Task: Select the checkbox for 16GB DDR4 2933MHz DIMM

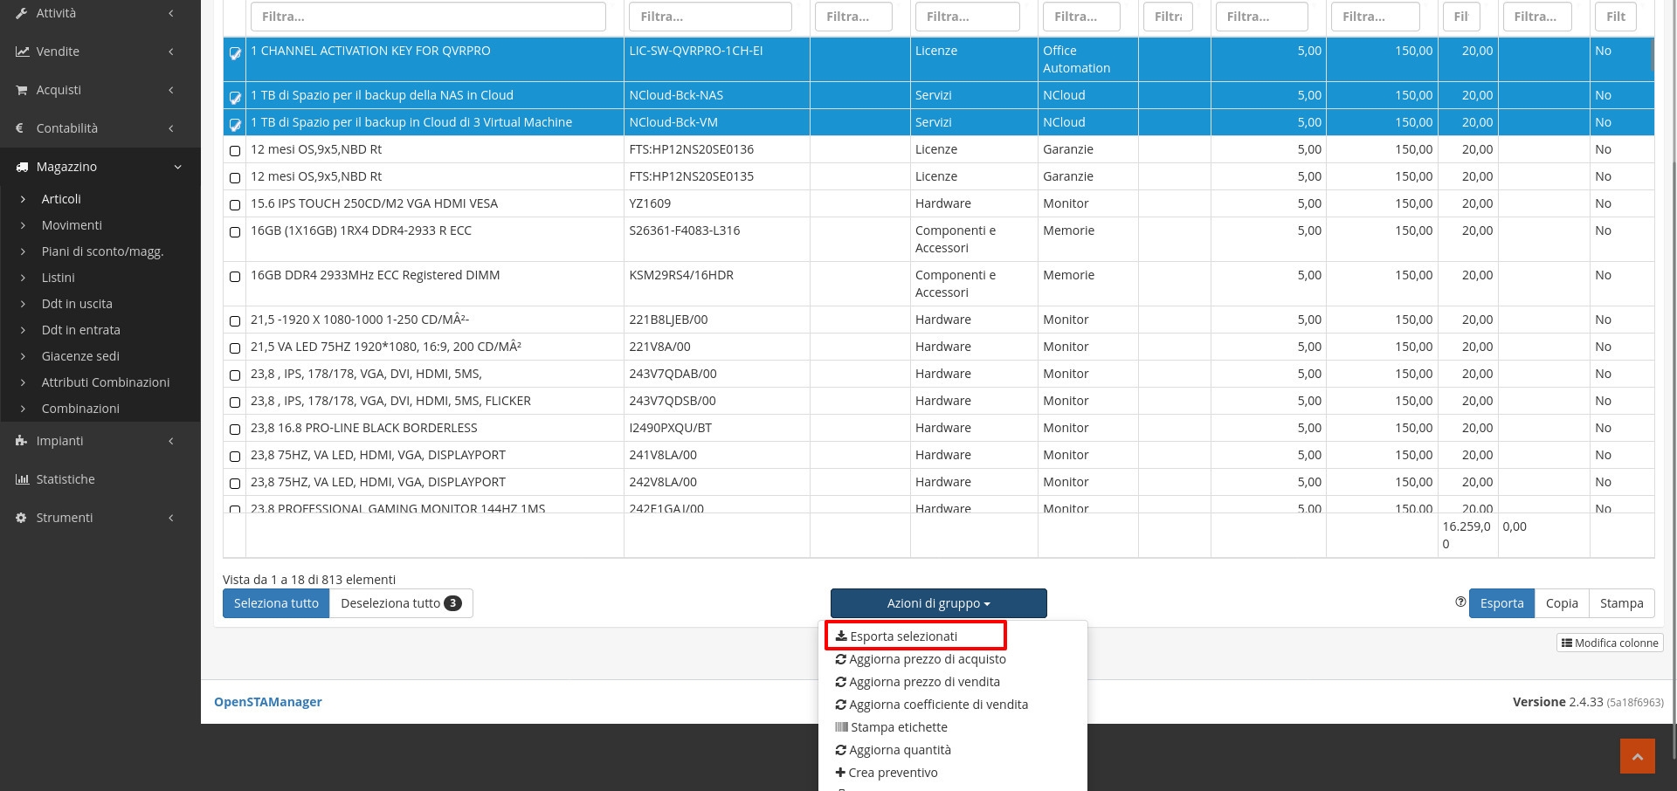Action: 235,277
